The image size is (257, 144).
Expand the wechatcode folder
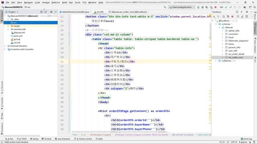8,29
